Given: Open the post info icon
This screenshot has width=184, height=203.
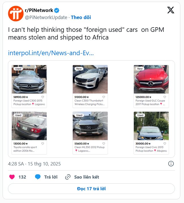Looking at the screenshot, I should pyautogui.click(x=171, y=164).
